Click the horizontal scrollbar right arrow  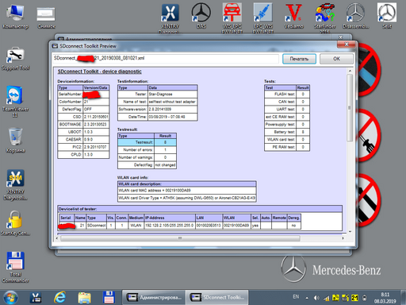point(343,238)
